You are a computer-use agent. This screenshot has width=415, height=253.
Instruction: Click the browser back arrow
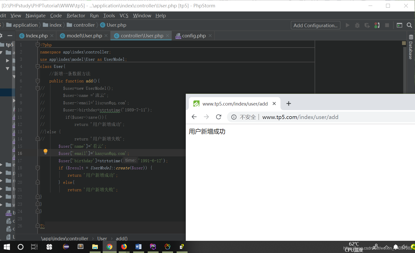pyautogui.click(x=194, y=117)
